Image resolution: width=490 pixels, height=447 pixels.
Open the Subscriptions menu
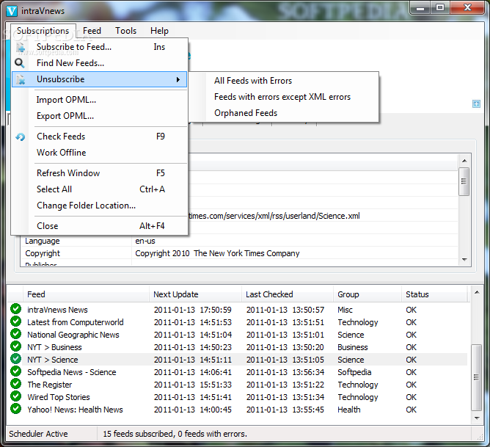coord(43,31)
